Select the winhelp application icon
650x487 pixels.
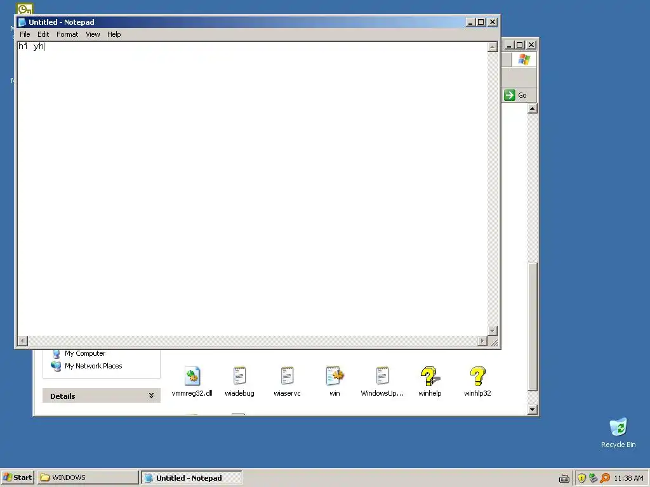pyautogui.click(x=430, y=376)
